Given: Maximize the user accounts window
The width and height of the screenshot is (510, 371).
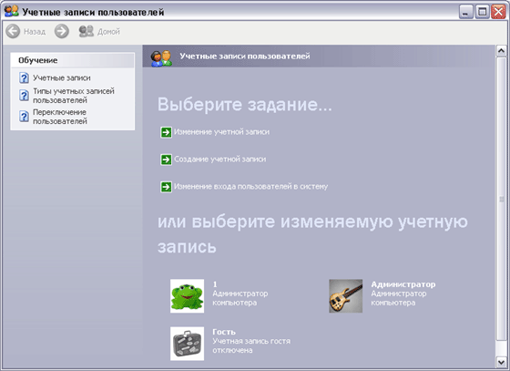Looking at the screenshot, I should 483,12.
